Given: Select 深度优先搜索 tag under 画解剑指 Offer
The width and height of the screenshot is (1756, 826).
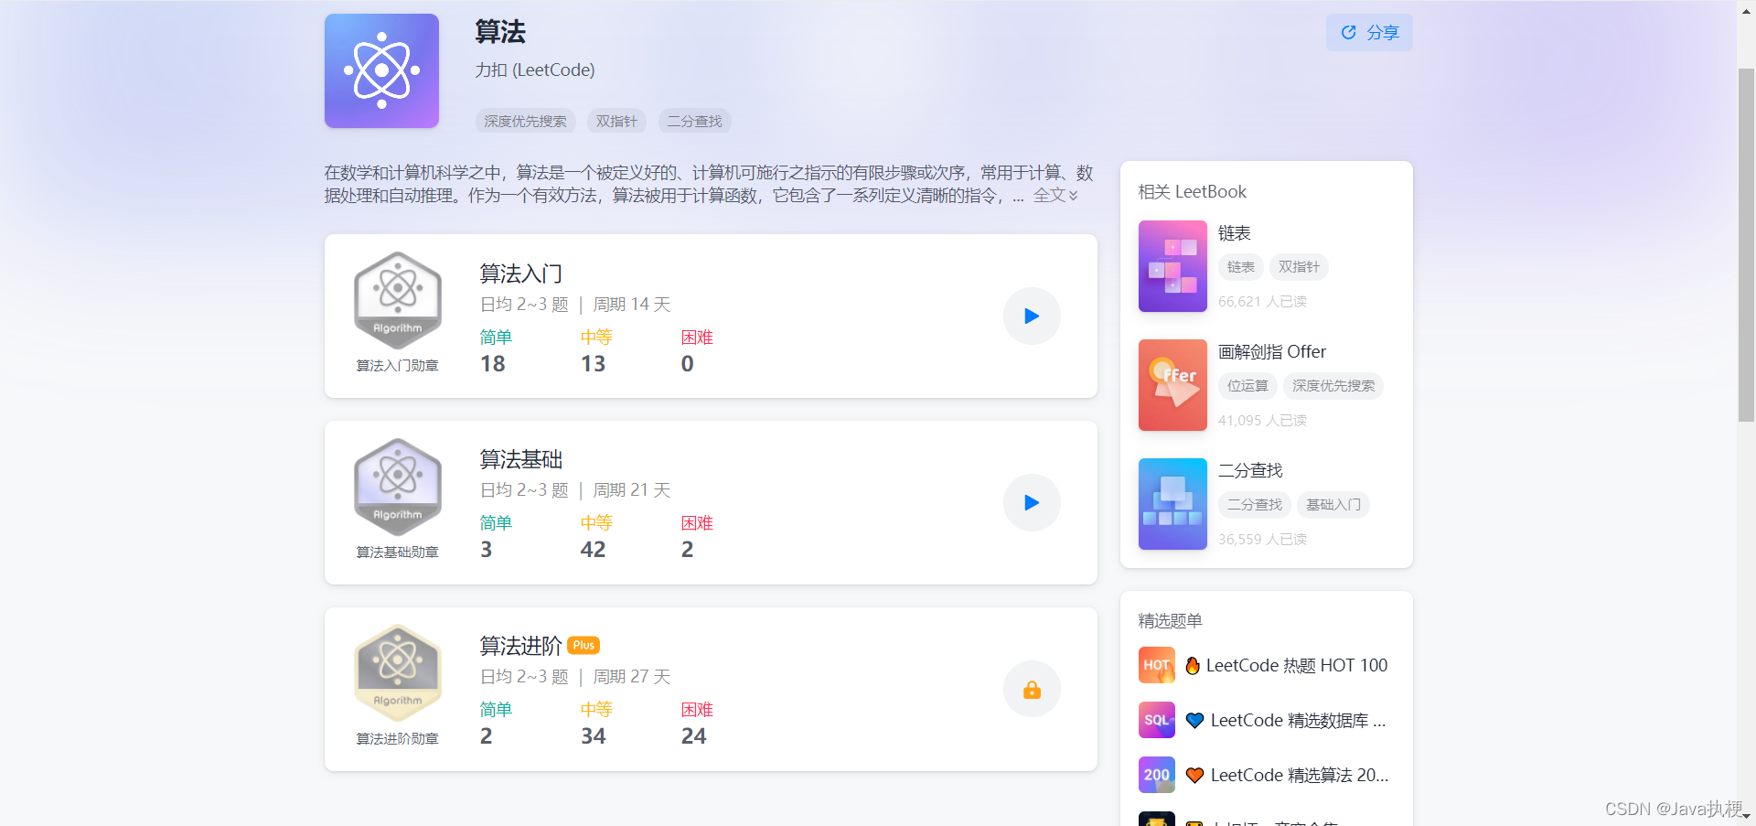Looking at the screenshot, I should click(1333, 386).
